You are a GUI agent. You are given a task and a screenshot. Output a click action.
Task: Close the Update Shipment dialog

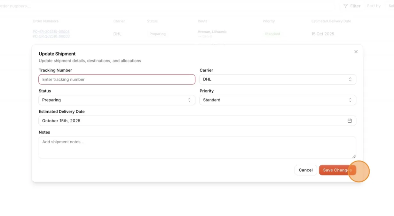tap(356, 52)
